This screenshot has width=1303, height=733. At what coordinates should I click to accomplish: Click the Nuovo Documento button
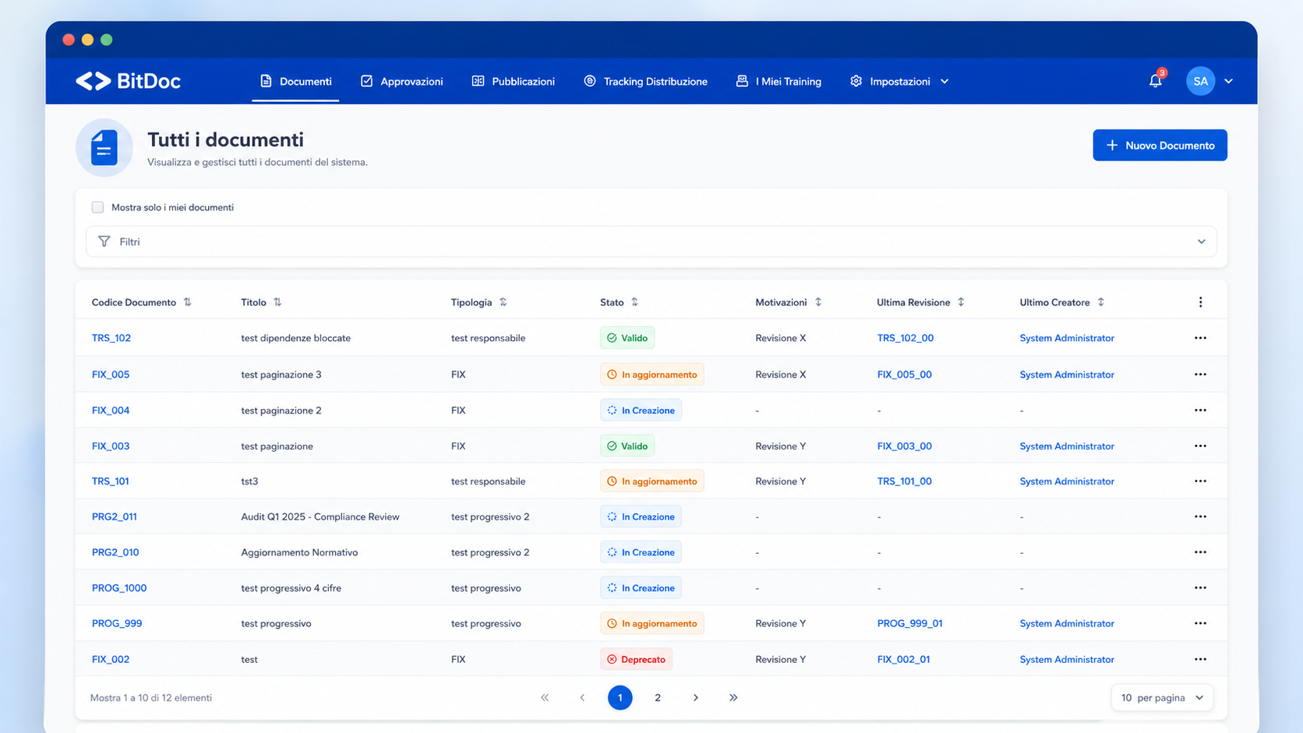coord(1160,146)
